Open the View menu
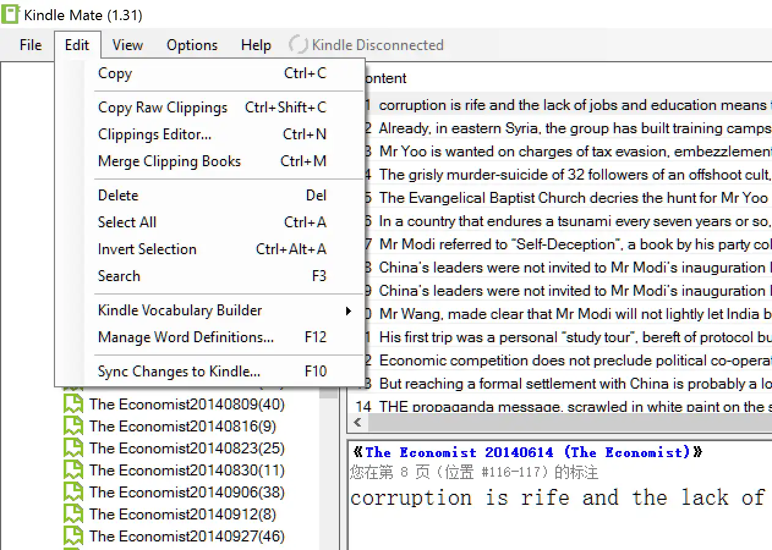This screenshot has height=550, width=772. coord(127,45)
